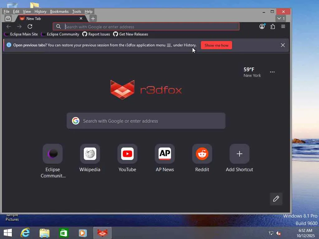Viewport: 319px width, 239px height.
Task: Click the muted volume tray icon
Action: (279, 233)
